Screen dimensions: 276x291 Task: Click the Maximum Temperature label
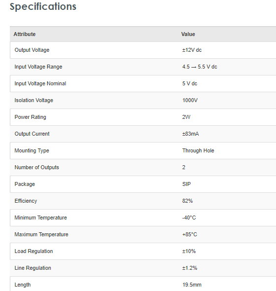(41, 234)
